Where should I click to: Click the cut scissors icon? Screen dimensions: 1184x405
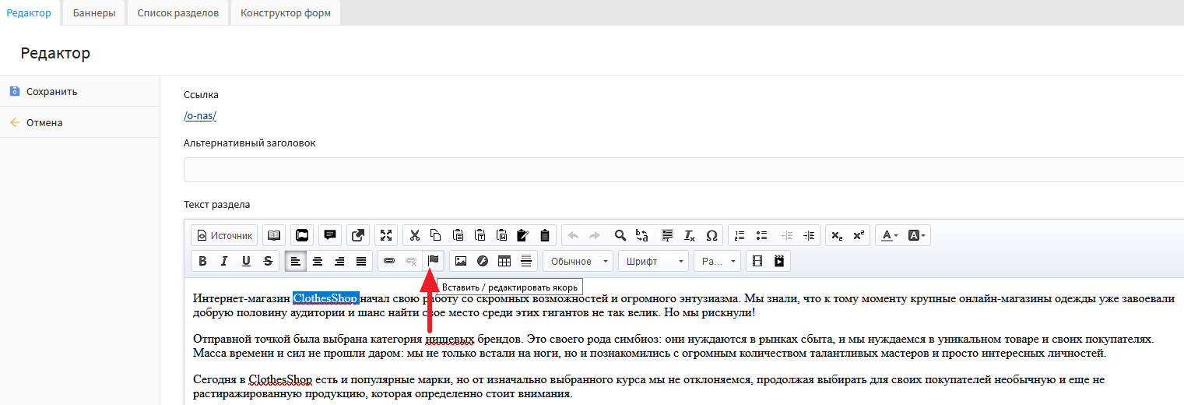414,235
